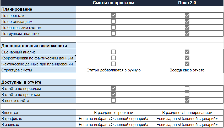Enable «В отчёте по периодам» under План 2.0

pyautogui.click(x=187, y=88)
